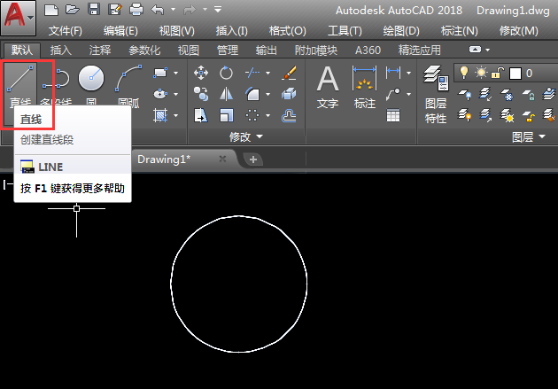This screenshot has width=558, height=389.
Task: Open the 文件(F) menu
Action: [x=66, y=31]
